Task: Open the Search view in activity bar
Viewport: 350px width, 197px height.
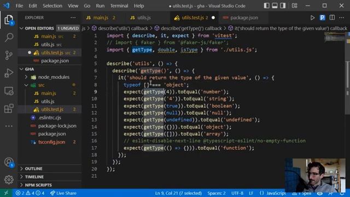Action: [x=9, y=38]
